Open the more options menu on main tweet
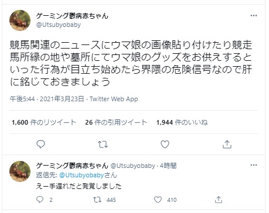269x213 pixels. click(254, 16)
